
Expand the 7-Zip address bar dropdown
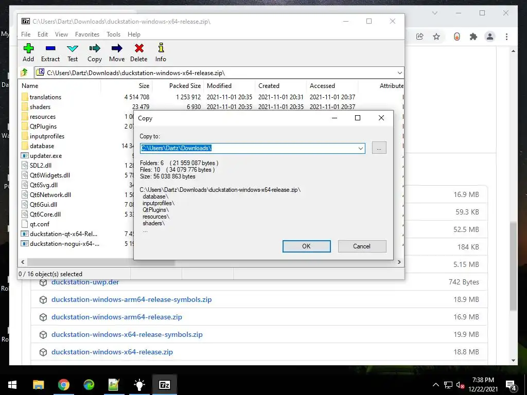[399, 73]
